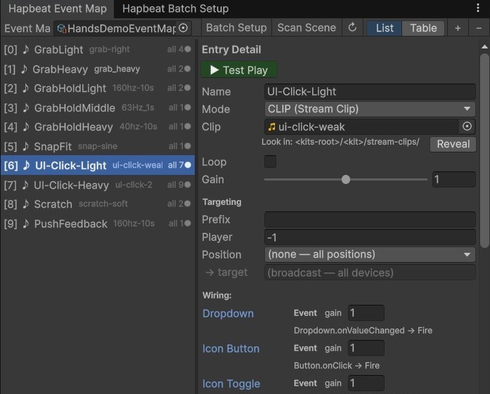Click the music note icon of GrabHoldMiddle row
The width and height of the screenshot is (490, 394).
tap(26, 107)
